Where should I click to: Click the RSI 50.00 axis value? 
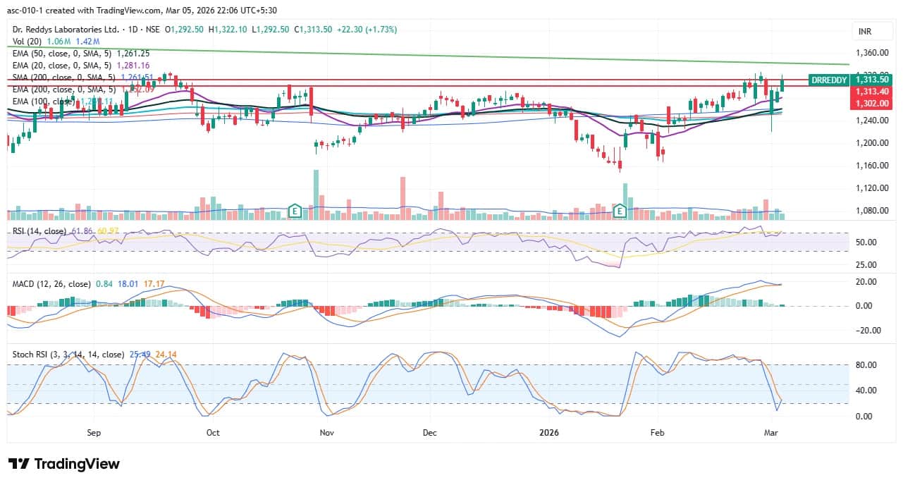[x=866, y=242]
